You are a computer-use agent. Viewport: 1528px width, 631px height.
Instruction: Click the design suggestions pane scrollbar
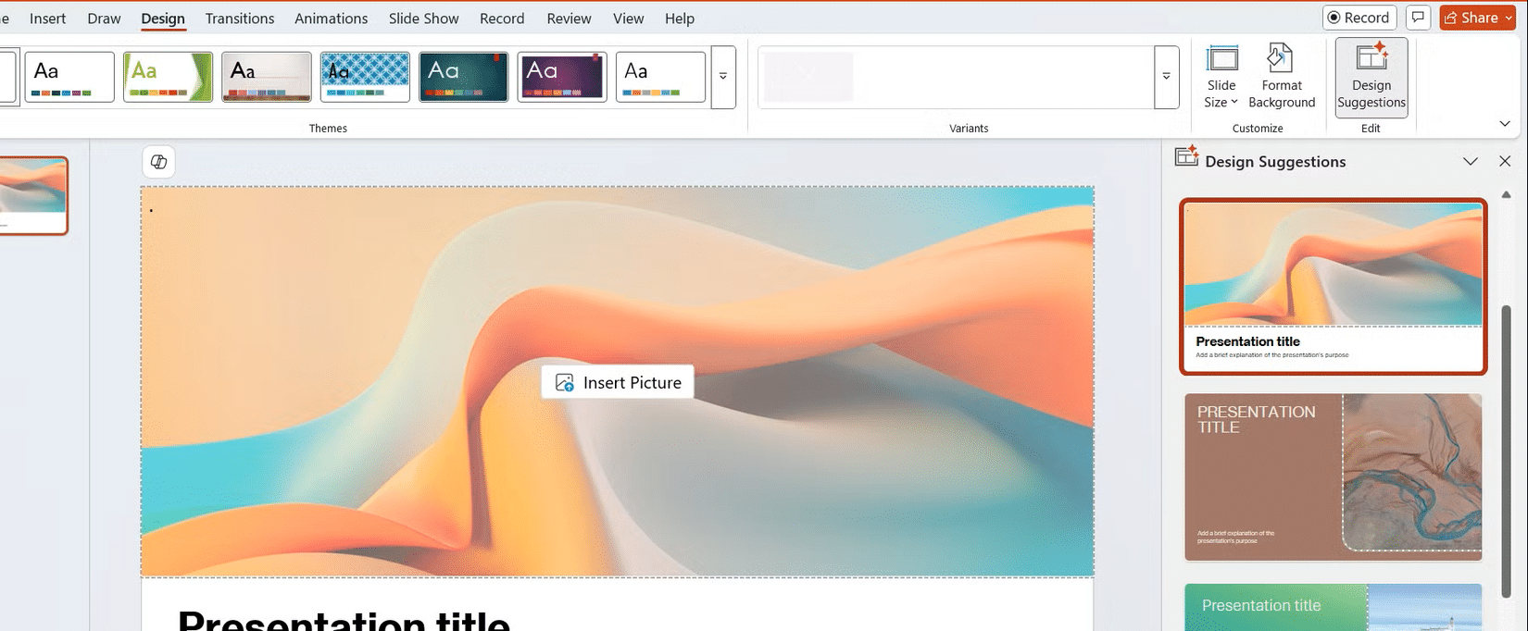(x=1506, y=453)
